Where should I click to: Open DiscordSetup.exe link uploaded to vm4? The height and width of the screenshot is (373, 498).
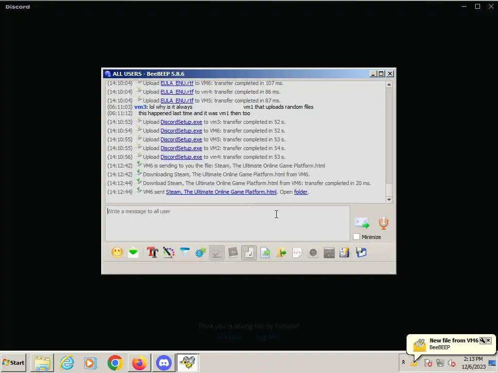(181, 157)
